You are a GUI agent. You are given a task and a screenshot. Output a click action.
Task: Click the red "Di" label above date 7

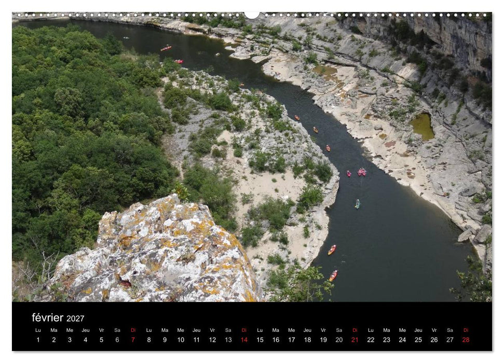pos(133,330)
